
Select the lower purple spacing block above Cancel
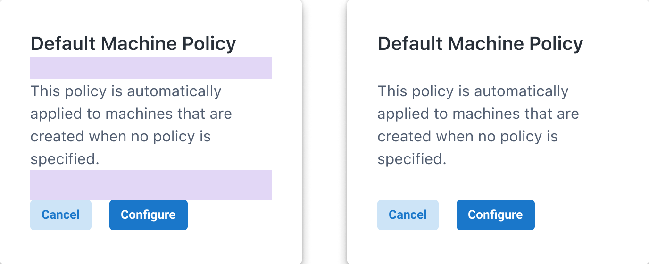tap(151, 185)
